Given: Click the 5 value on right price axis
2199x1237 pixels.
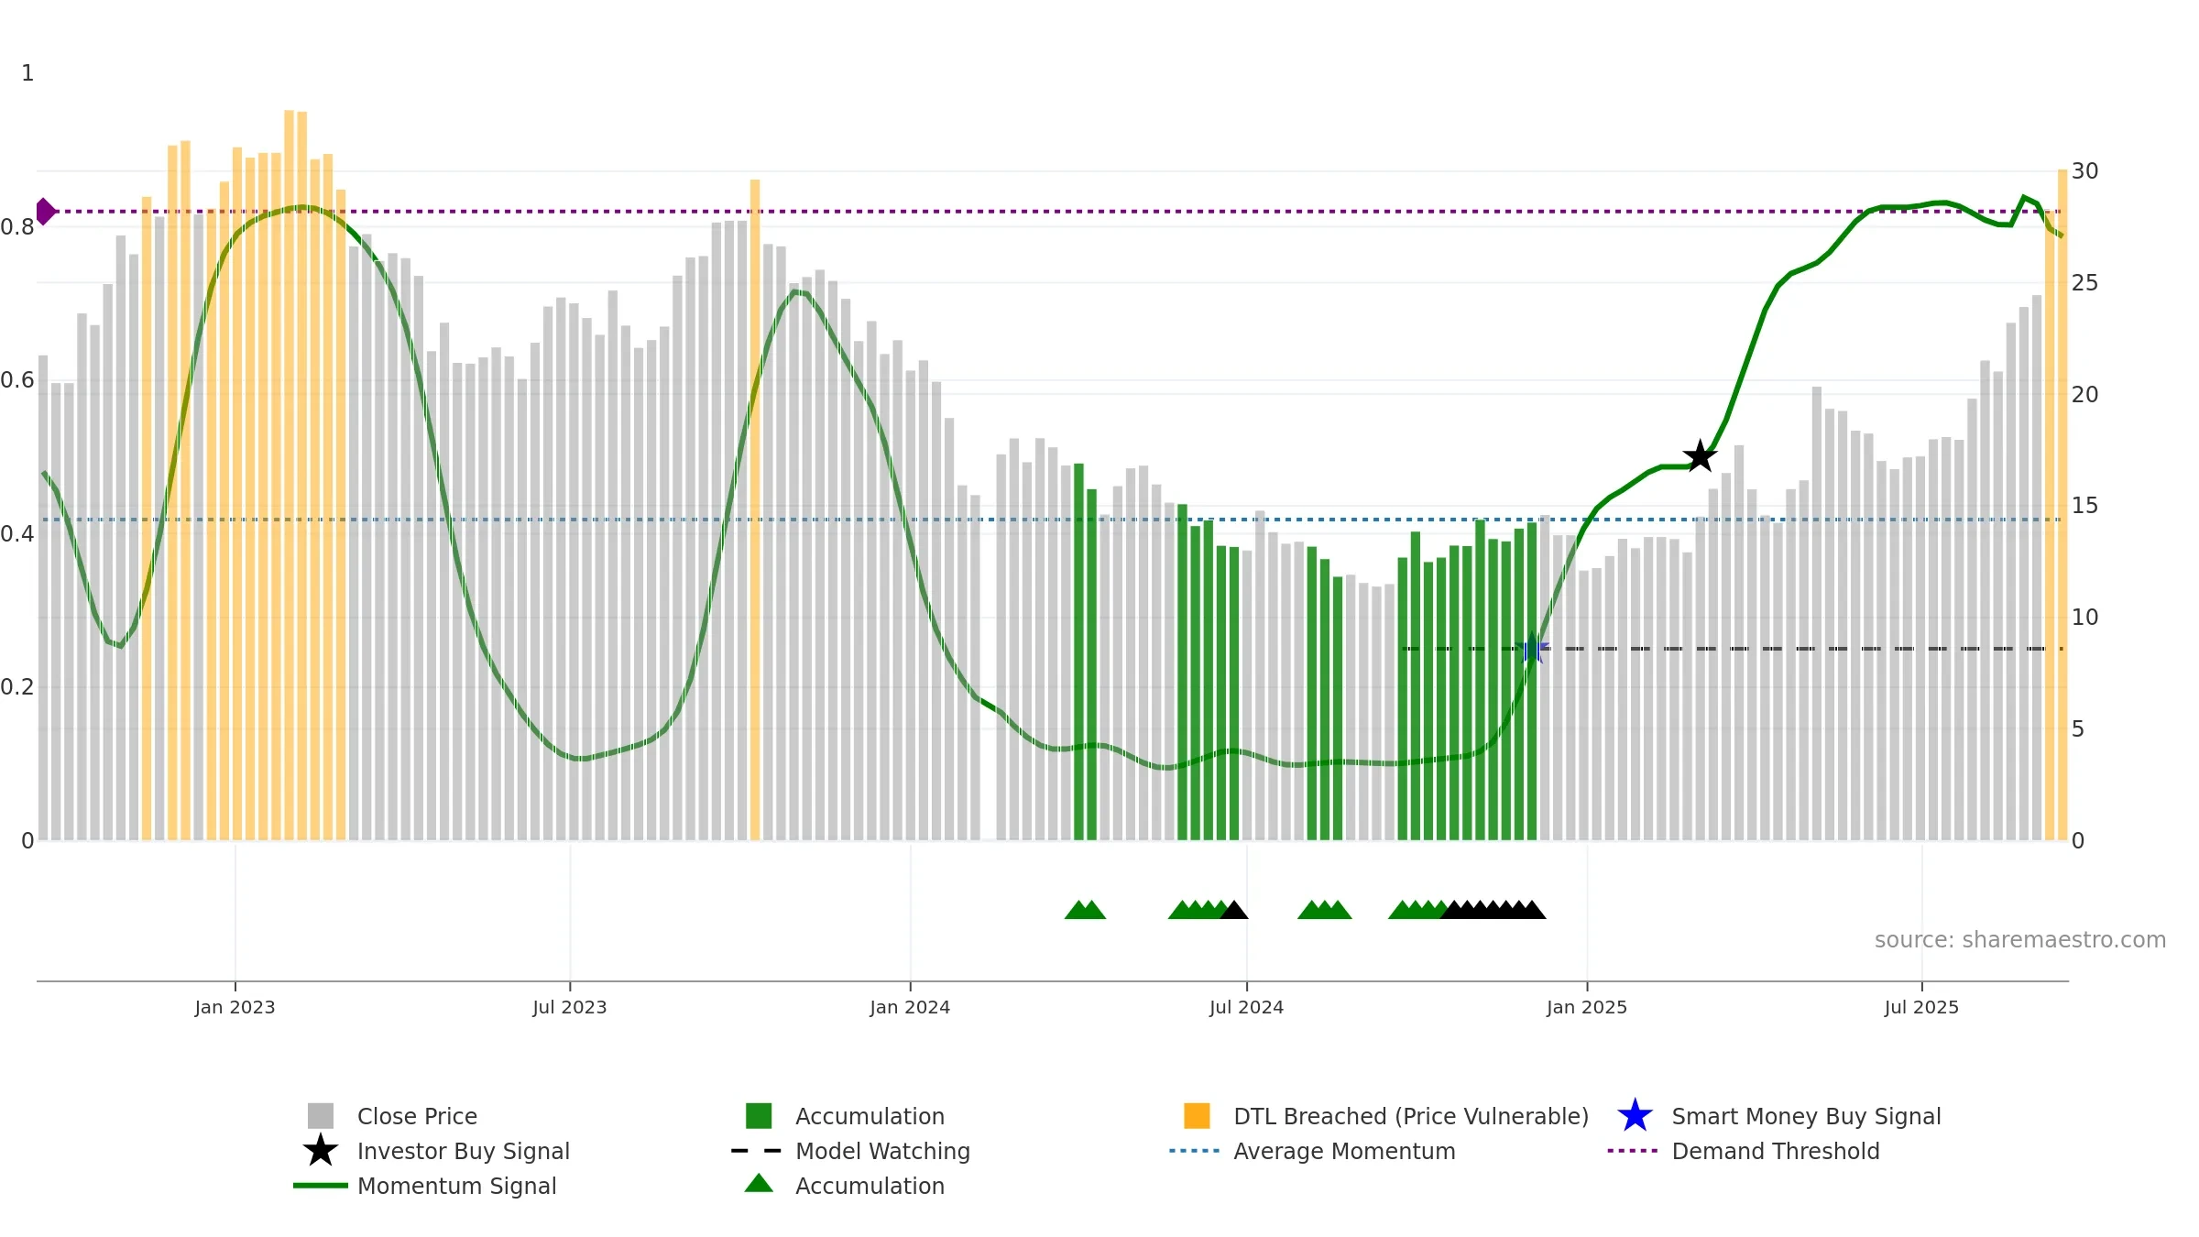Looking at the screenshot, I should tap(2077, 729).
